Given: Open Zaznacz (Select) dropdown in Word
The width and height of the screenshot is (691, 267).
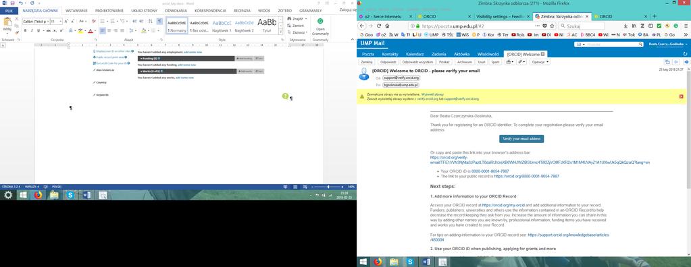Looking at the screenshot, I should (x=298, y=32).
